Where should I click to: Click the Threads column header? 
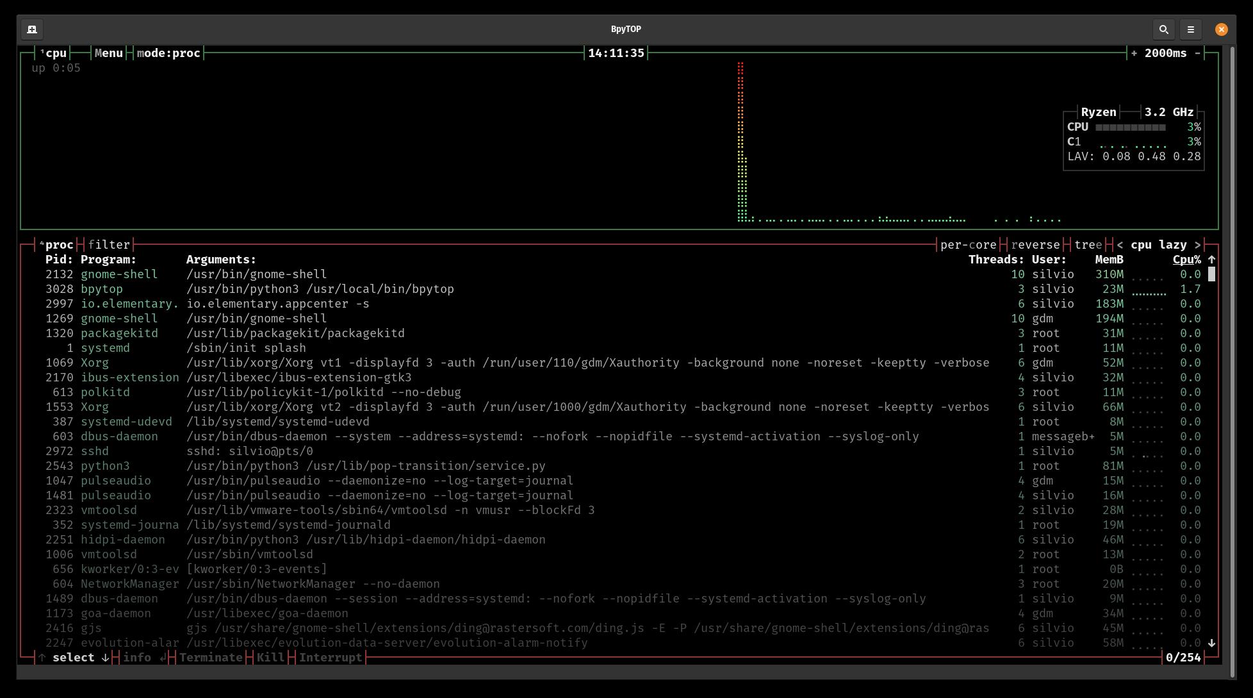[997, 260]
